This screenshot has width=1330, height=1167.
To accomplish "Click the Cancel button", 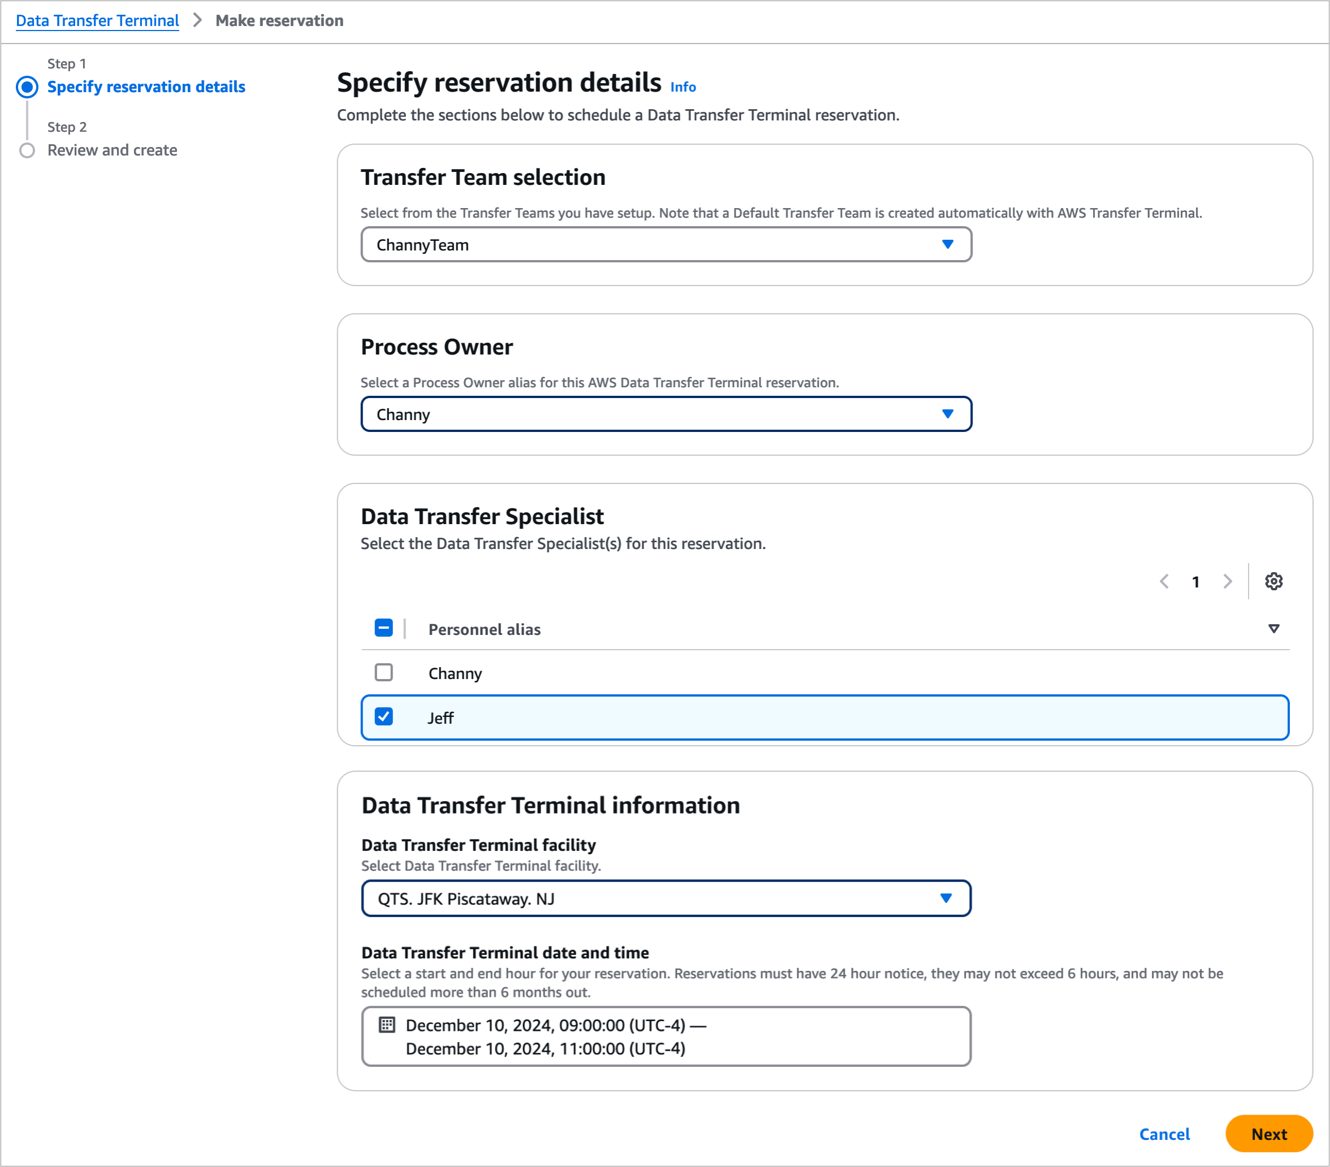I will (x=1164, y=1134).
